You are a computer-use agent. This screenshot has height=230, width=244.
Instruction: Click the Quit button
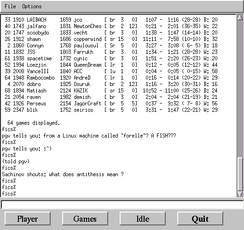tap(200, 218)
